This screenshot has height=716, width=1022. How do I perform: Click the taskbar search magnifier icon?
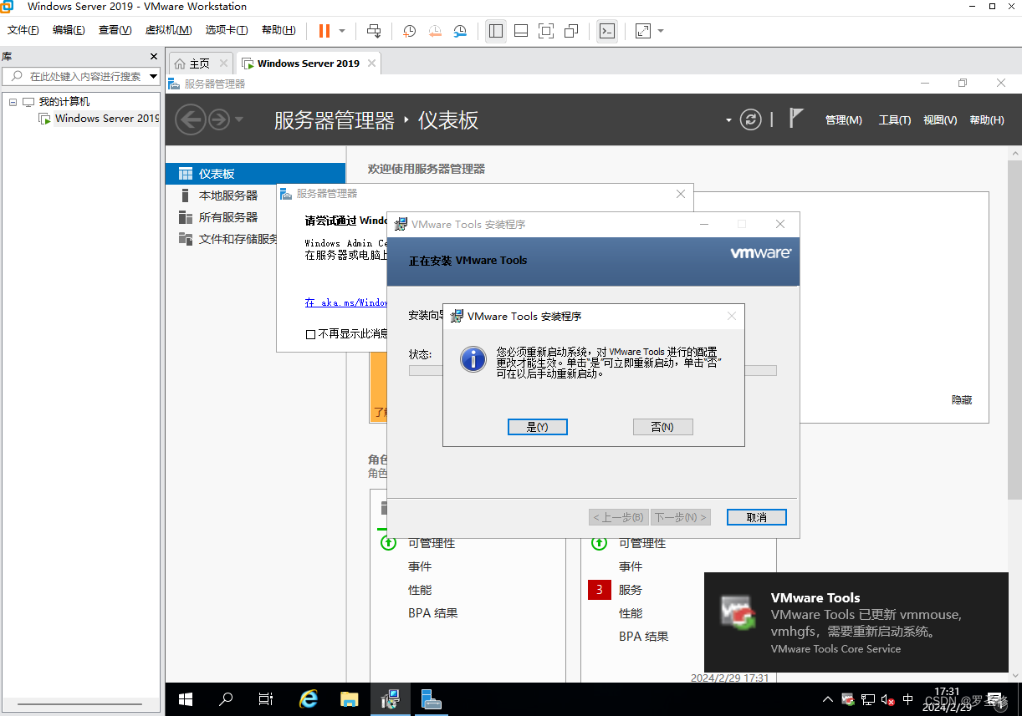pos(226,699)
